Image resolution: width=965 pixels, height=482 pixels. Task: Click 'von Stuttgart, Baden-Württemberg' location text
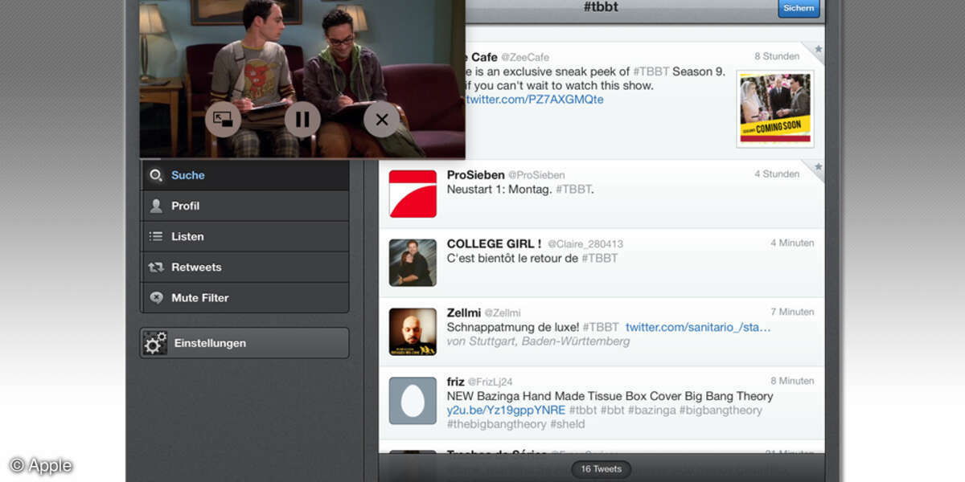click(538, 341)
